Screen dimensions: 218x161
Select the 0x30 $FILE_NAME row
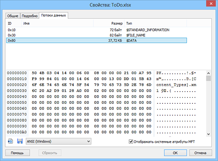click(x=96, y=35)
